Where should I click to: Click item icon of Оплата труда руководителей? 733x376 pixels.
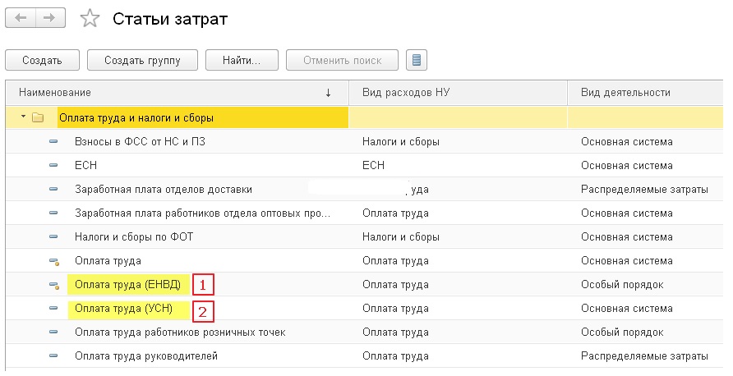point(53,355)
